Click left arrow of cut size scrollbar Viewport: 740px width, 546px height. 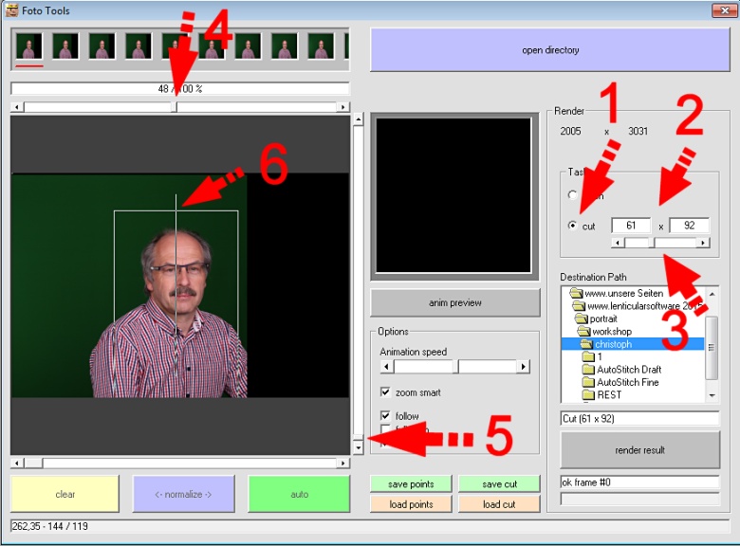click(618, 243)
